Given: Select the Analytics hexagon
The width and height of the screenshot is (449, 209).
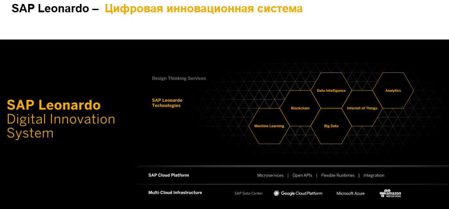Looking at the screenshot, I should tap(393, 90).
